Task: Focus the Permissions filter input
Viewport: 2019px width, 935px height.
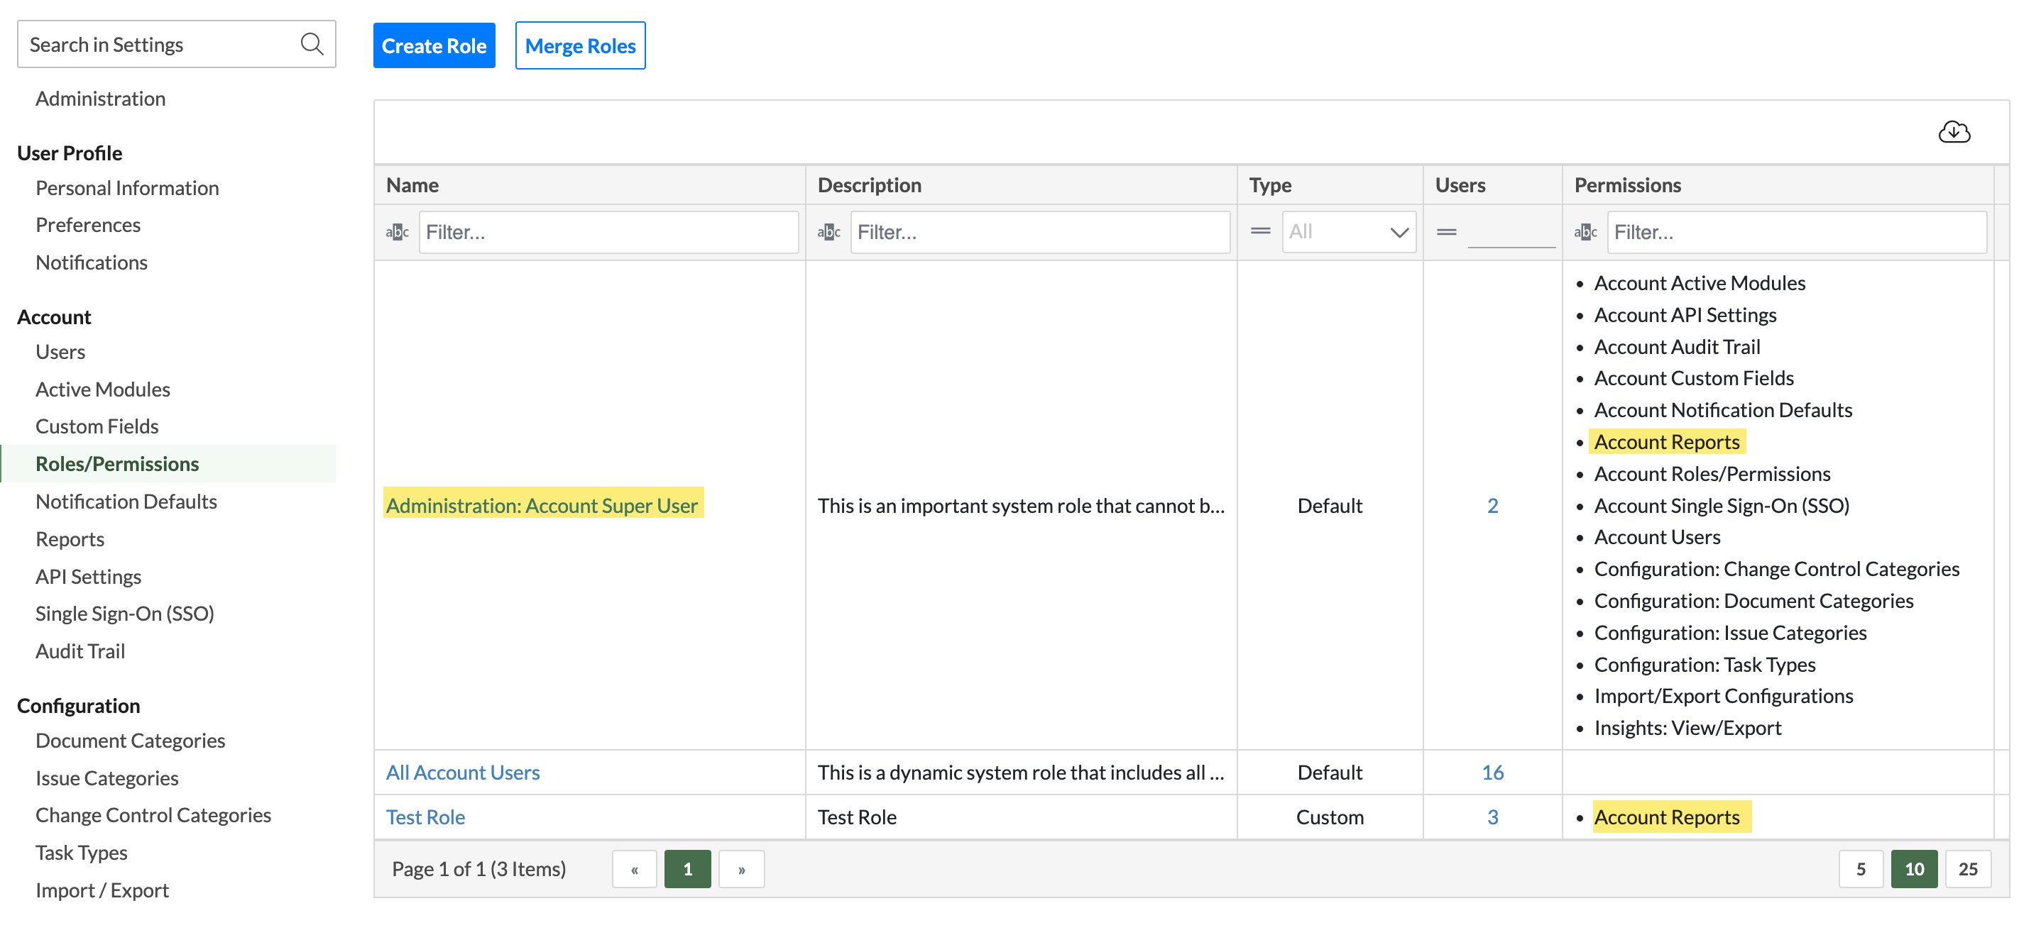Action: 1796,232
